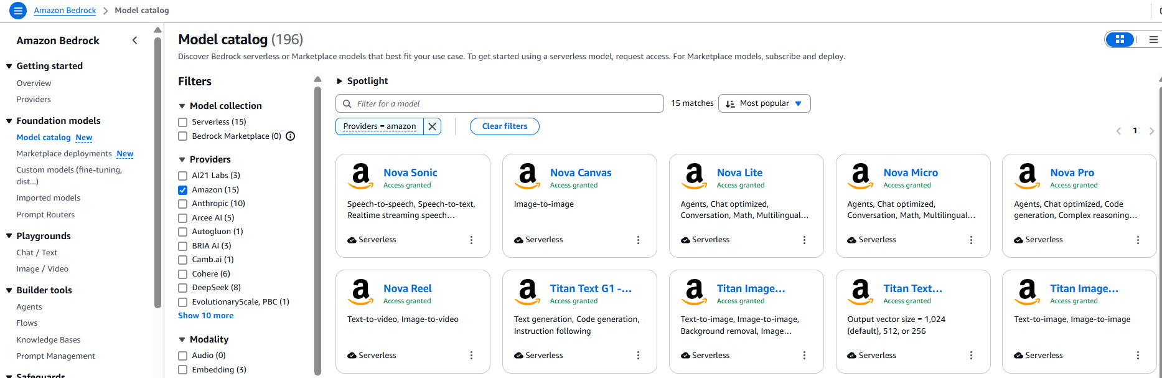Remove the Providers = amazon filter token
1162x378 pixels.
(x=433, y=126)
